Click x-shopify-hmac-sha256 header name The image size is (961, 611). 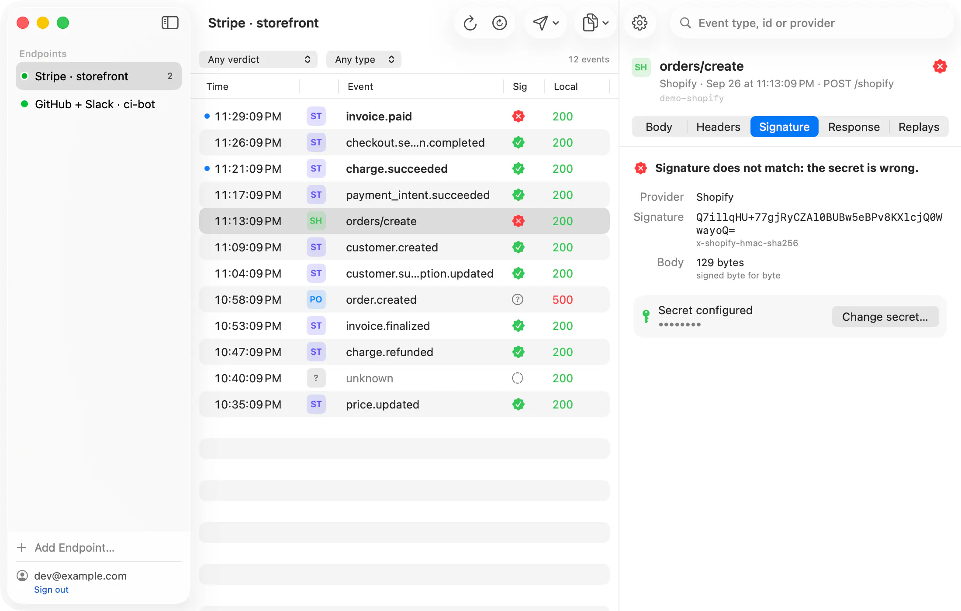coord(747,243)
